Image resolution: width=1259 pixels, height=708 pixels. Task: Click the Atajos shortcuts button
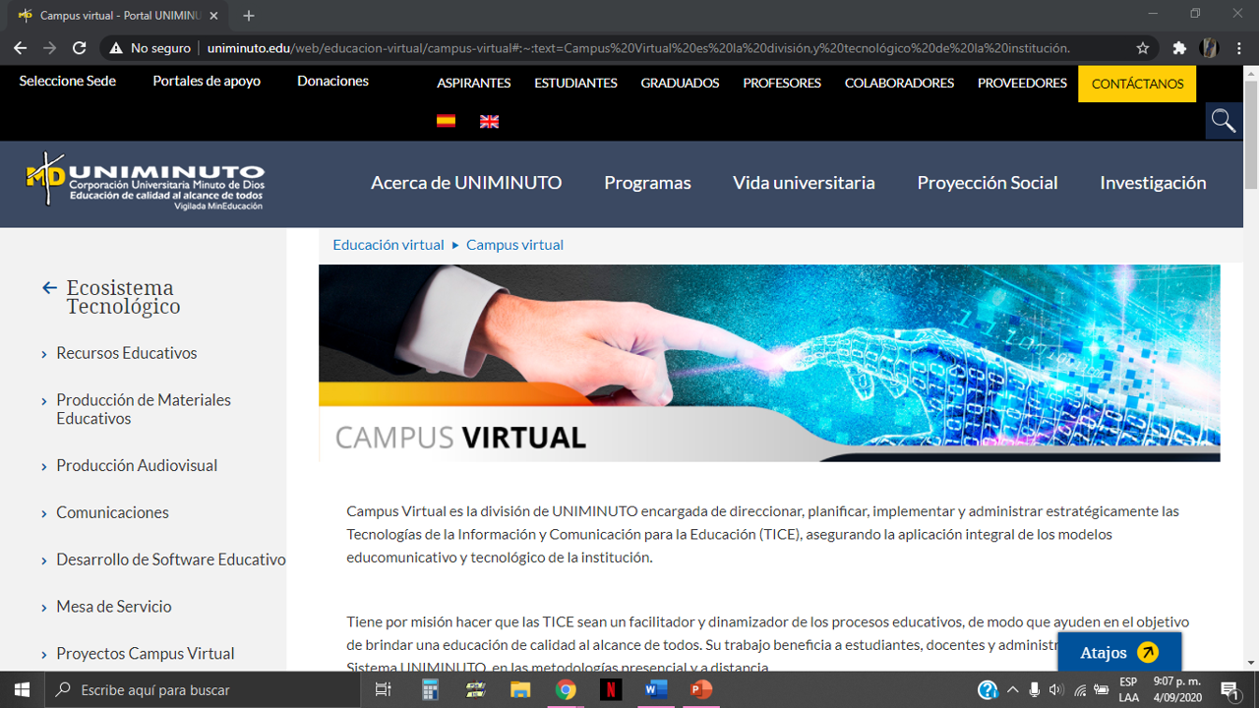(1119, 653)
